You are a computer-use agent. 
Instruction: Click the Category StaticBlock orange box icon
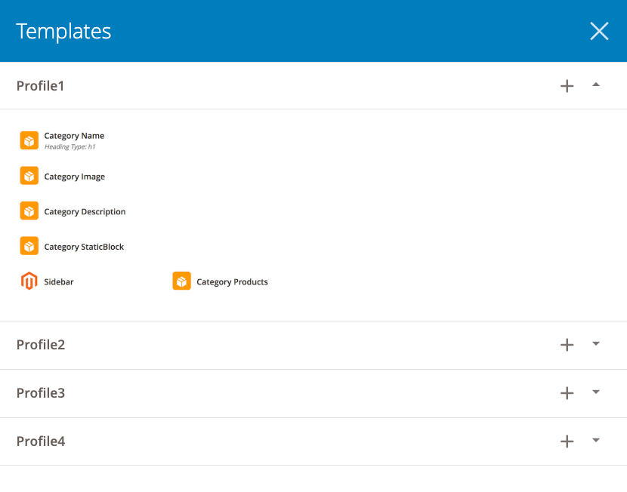pyautogui.click(x=29, y=246)
